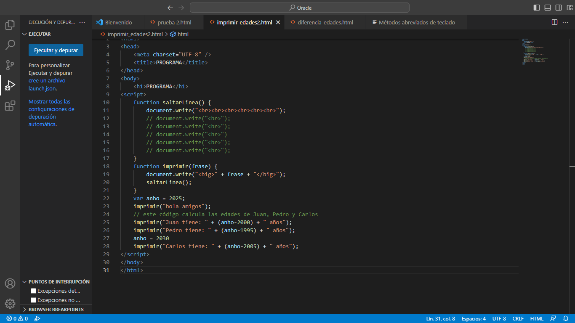Click 'imprimir("hola amigos");' line

[172, 206]
